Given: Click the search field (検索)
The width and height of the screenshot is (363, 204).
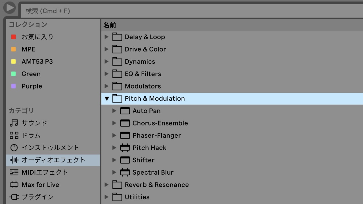Looking at the screenshot, I should coord(182,11).
